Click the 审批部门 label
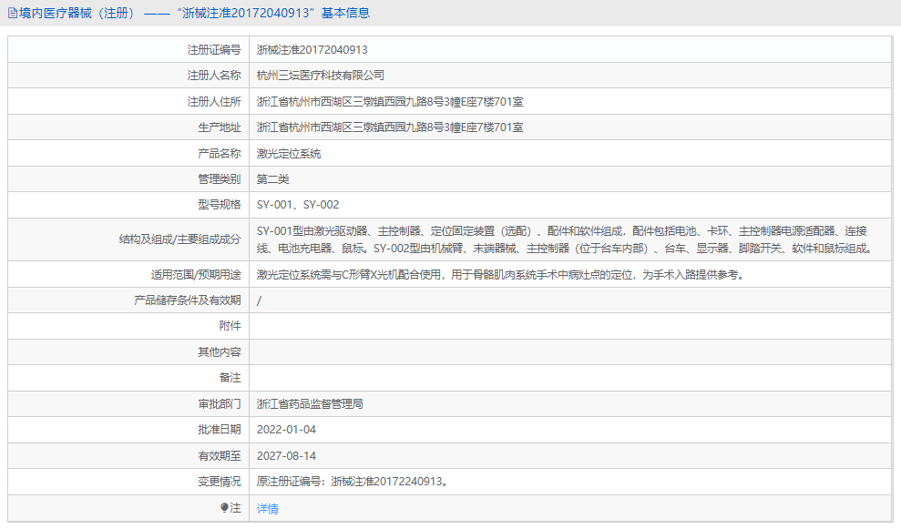901x529 pixels. pos(220,404)
